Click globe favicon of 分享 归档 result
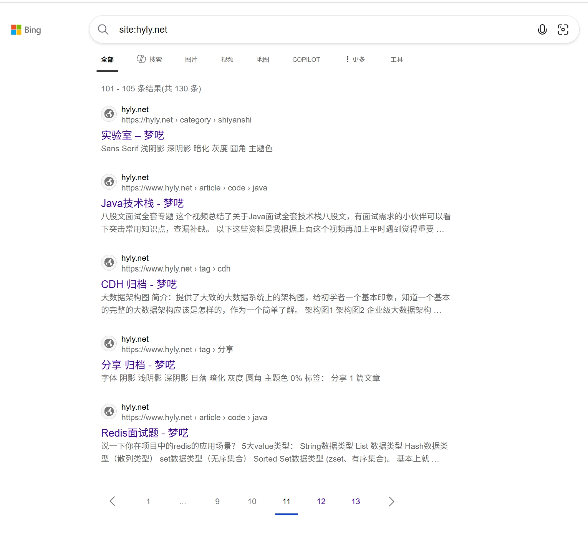 [x=109, y=343]
